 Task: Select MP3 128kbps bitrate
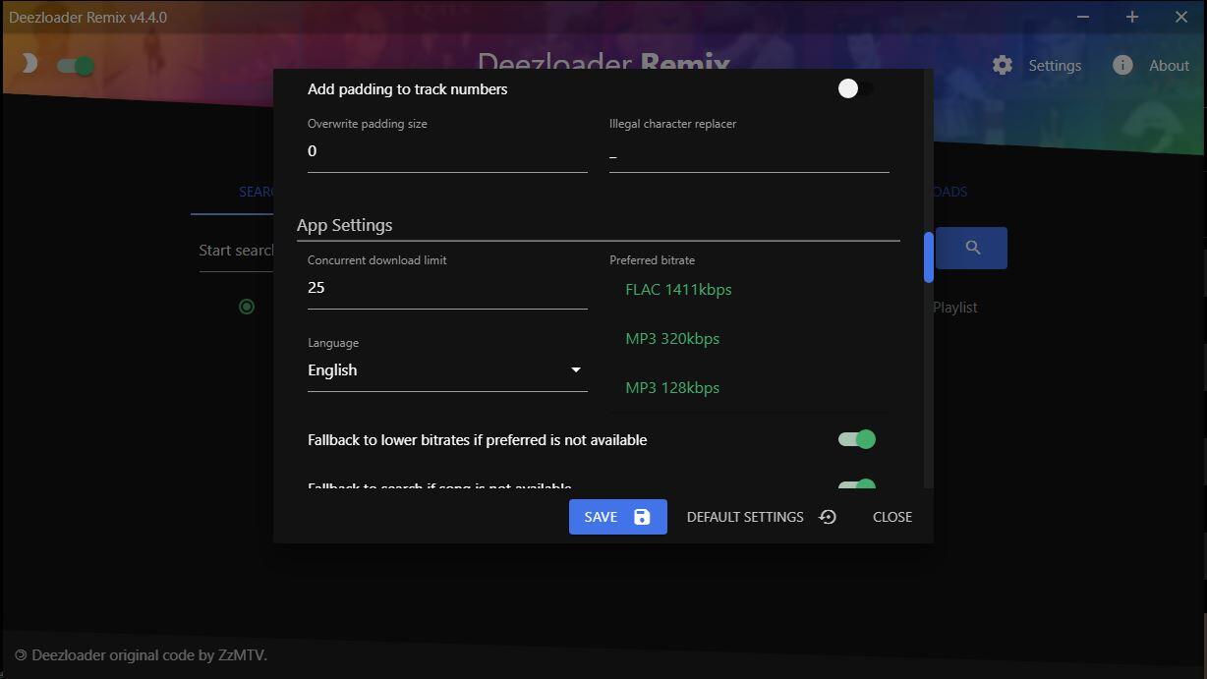coord(672,387)
